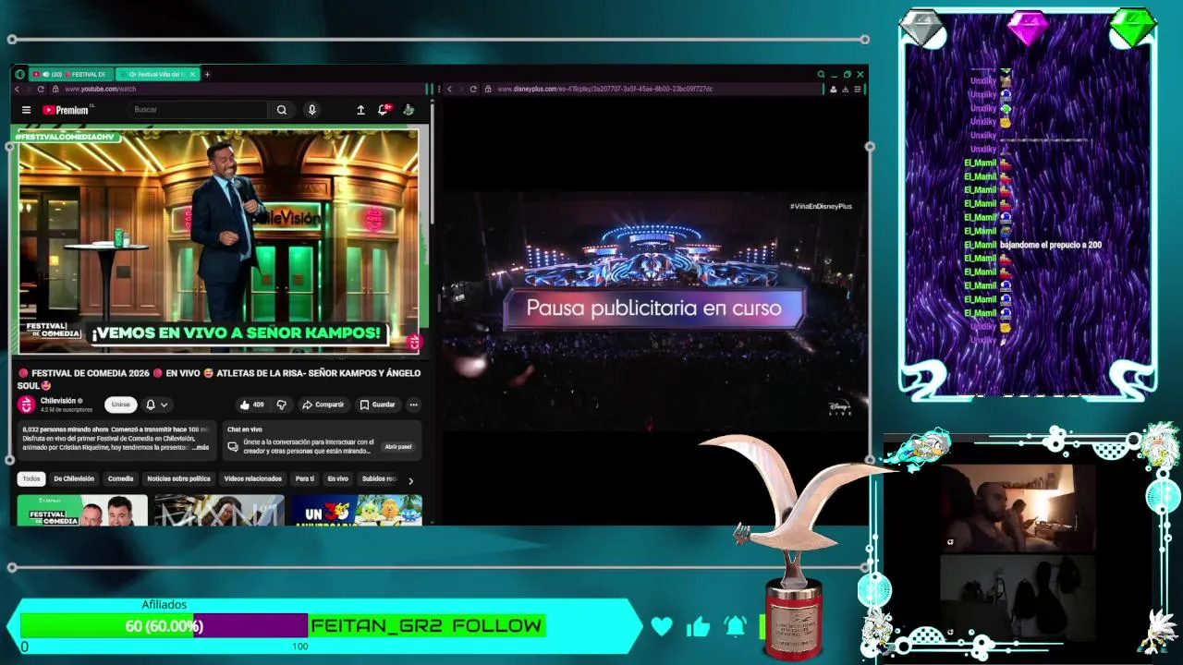Viewport: 1183px width, 665px height.
Task: Select the En vivo filter chip
Action: pyautogui.click(x=337, y=478)
